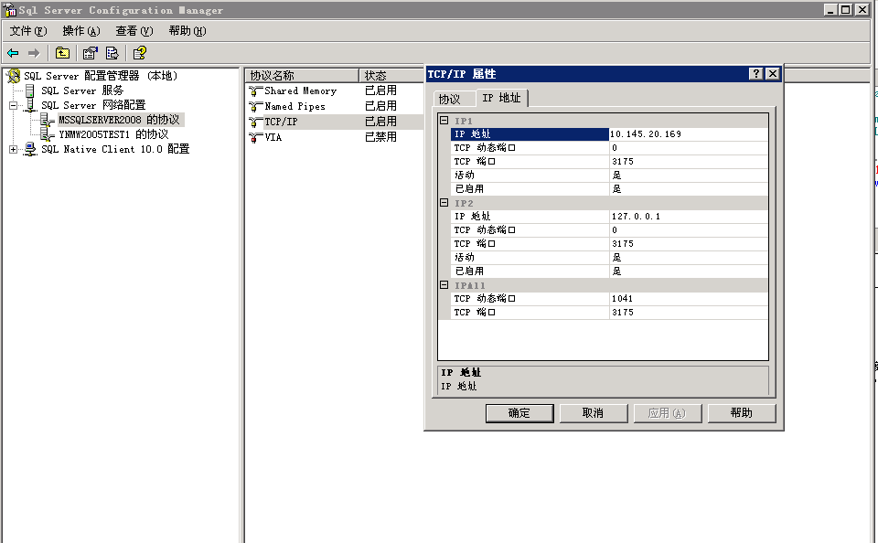Image resolution: width=878 pixels, height=543 pixels.
Task: Click the IP1 TCP 动态端口 value 0
Action: pyautogui.click(x=688, y=148)
